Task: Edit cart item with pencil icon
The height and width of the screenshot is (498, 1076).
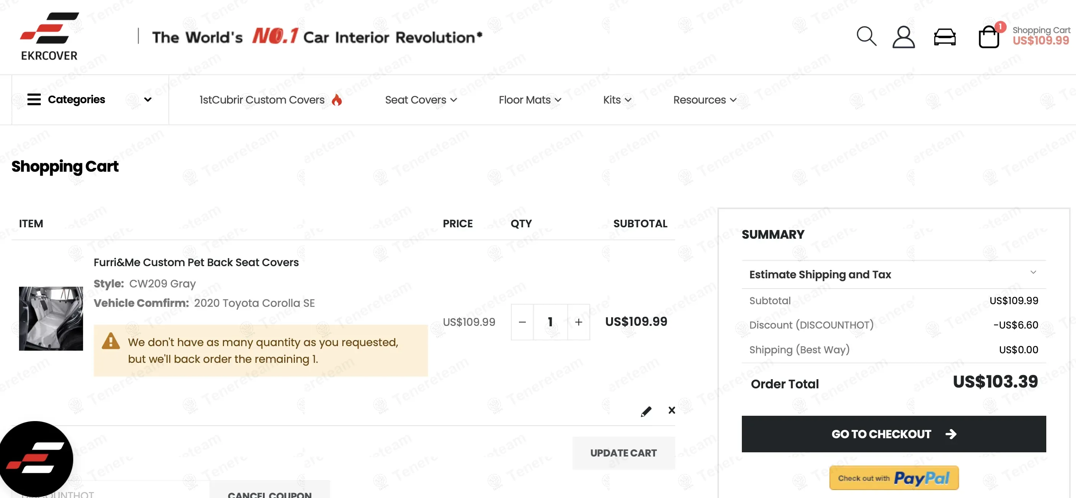Action: pos(646,411)
